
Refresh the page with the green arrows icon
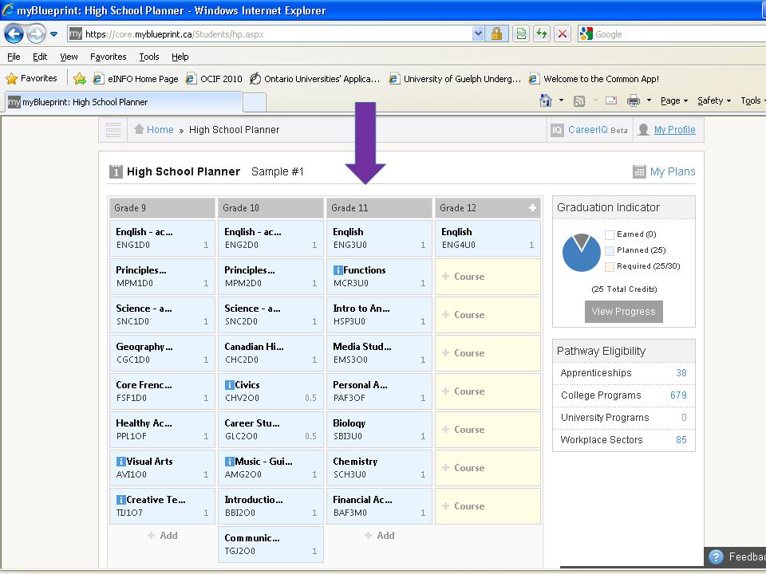pos(542,33)
